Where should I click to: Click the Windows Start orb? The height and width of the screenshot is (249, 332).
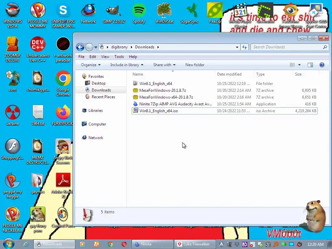(8, 244)
